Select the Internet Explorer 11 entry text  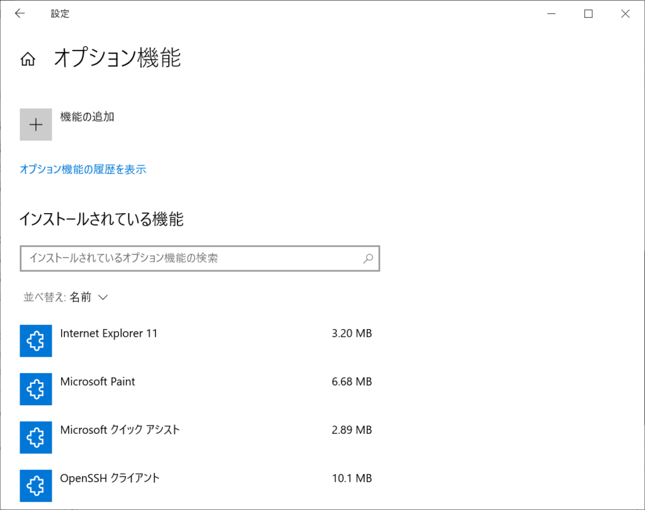coord(108,333)
